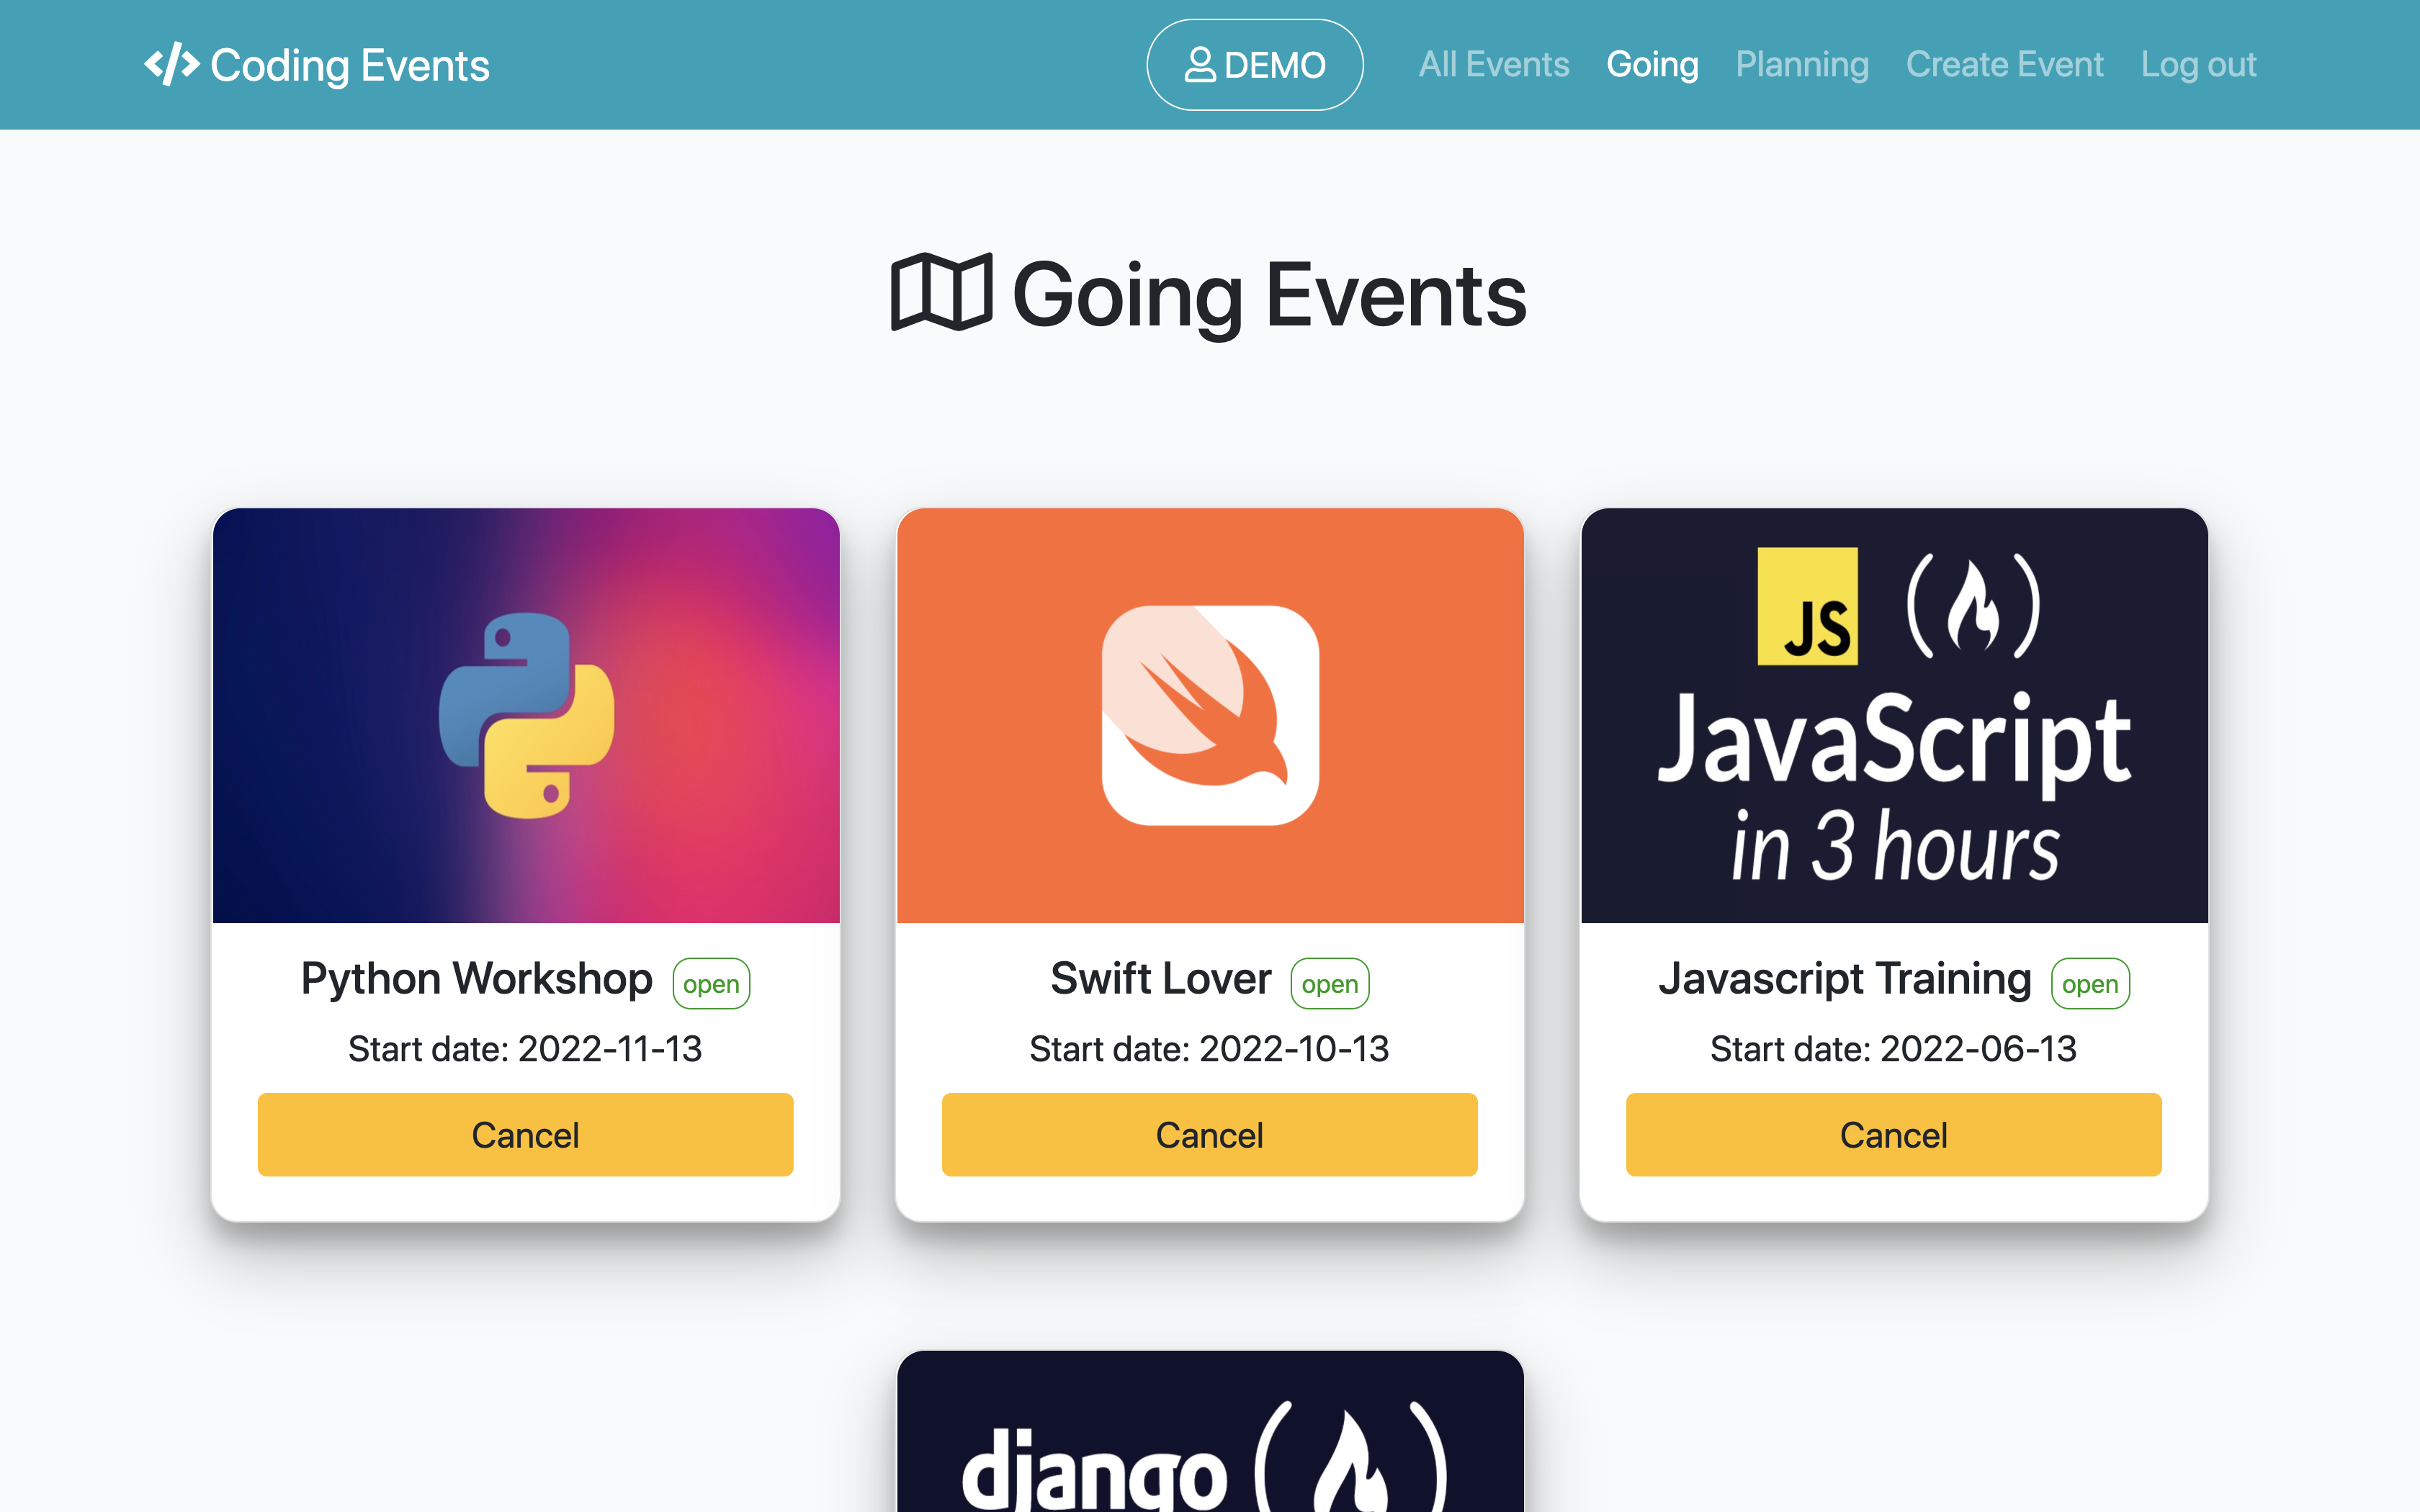The width and height of the screenshot is (2420, 1512).
Task: Click open badge on Javascript Training
Action: 2090,984
